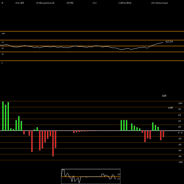Viewport: 184px width, 184px height.
Task: Click the end of the RSI line
Action: (163, 42)
